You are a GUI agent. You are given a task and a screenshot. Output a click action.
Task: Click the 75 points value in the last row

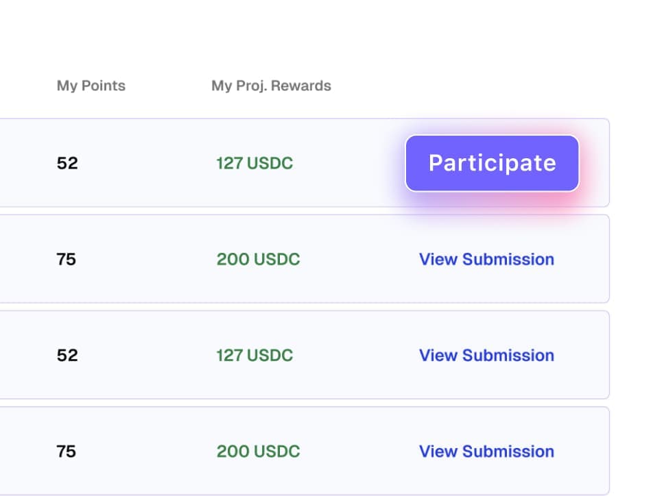(67, 451)
